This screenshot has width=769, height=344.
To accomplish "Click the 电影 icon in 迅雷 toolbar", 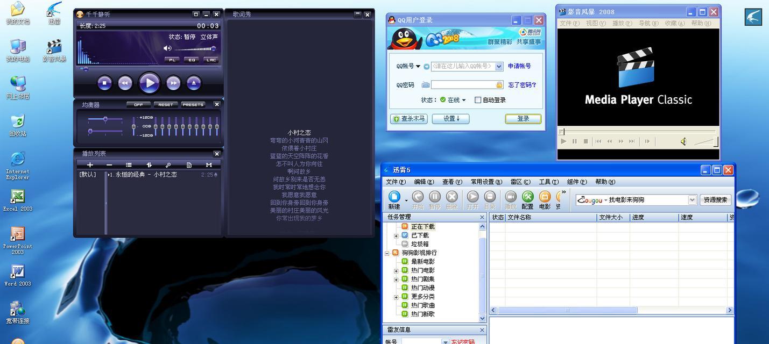I will click(545, 200).
